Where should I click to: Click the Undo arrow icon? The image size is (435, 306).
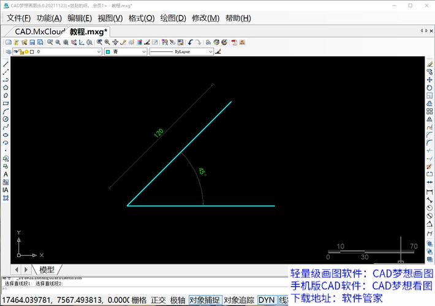tap(191, 42)
